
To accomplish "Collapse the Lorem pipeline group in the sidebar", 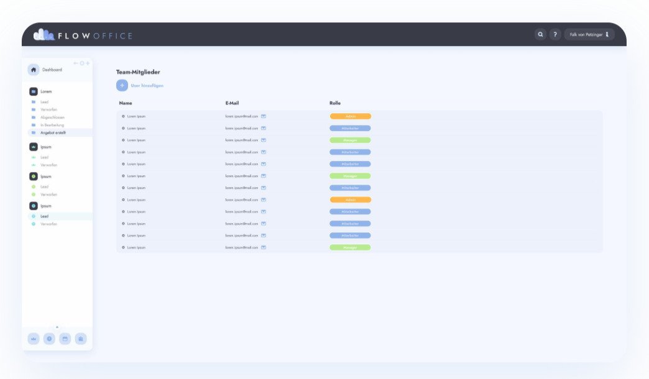I will (x=34, y=91).
